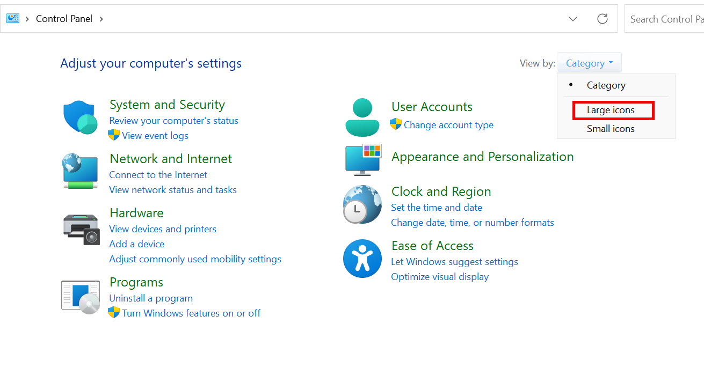Open Turn Windows features on or off
704x375 pixels.
pyautogui.click(x=191, y=313)
